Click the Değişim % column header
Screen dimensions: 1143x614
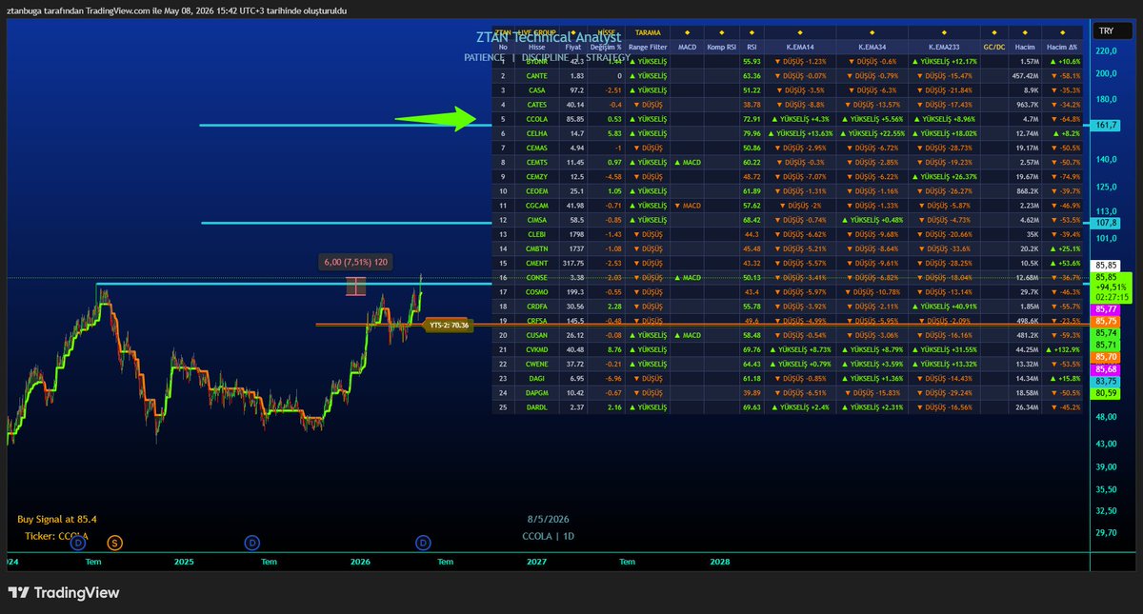point(606,46)
